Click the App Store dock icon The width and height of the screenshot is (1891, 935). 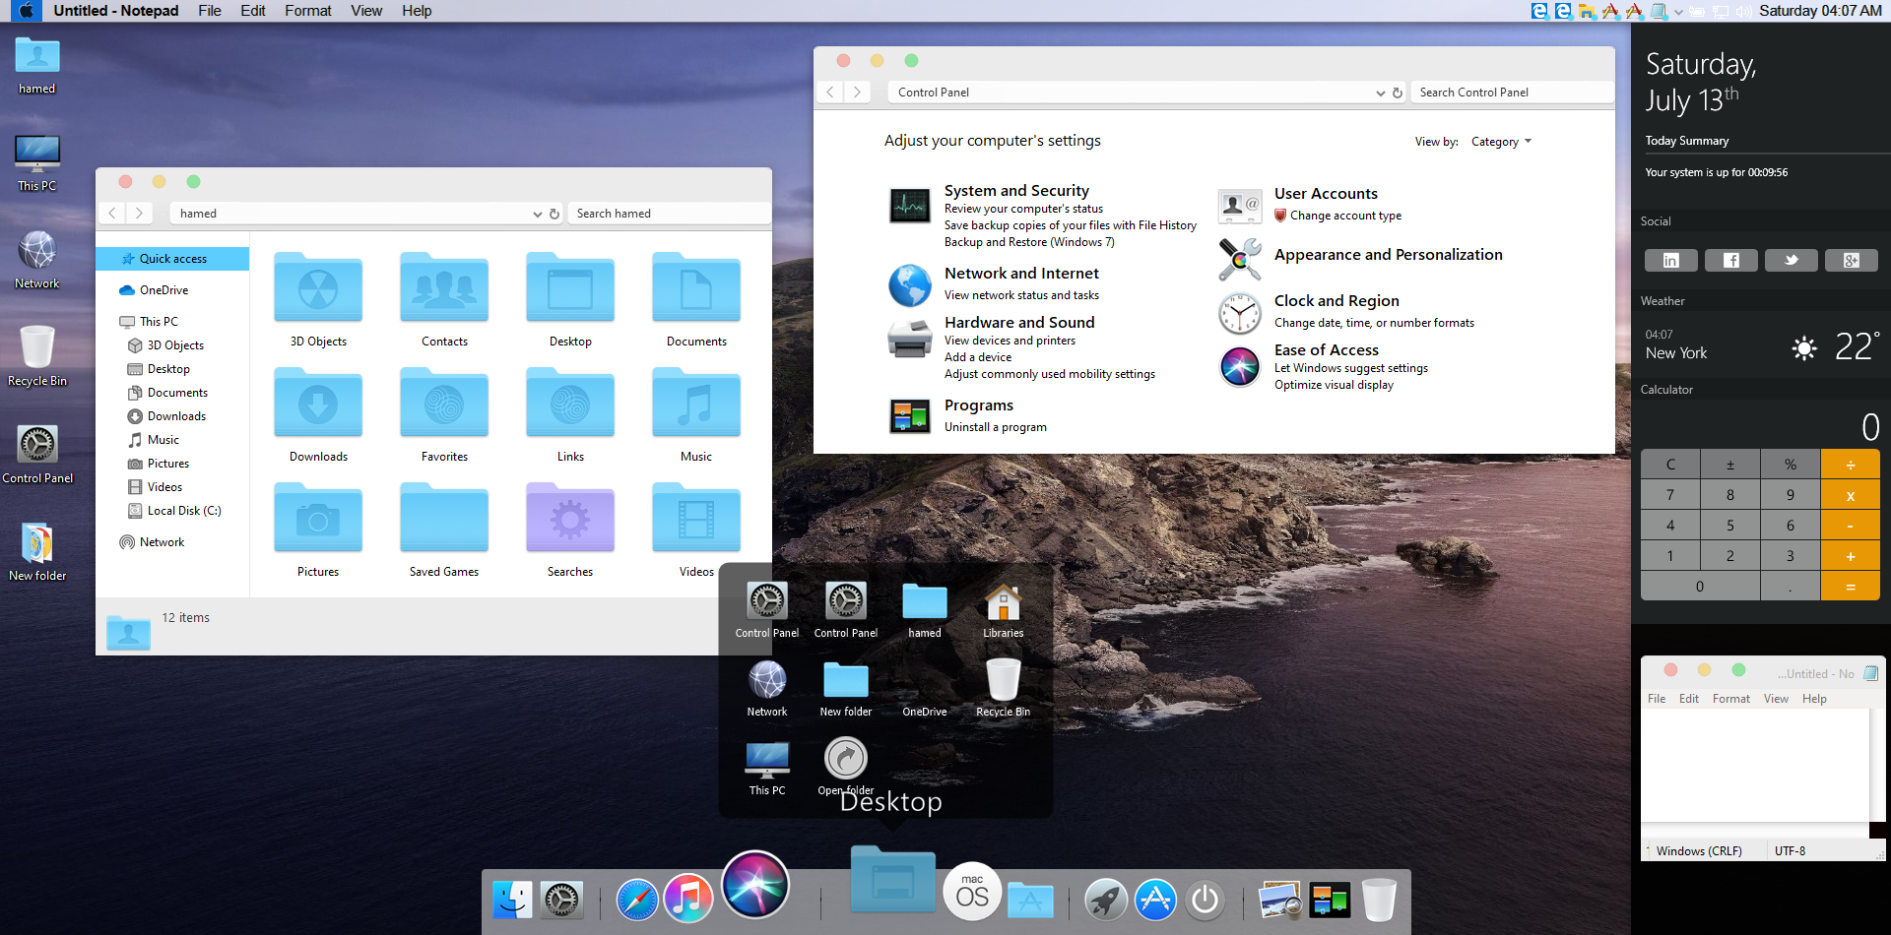pos(1155,900)
